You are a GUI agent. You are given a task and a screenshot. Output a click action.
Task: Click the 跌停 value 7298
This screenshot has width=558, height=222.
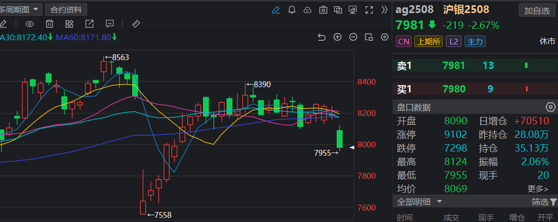click(x=456, y=148)
